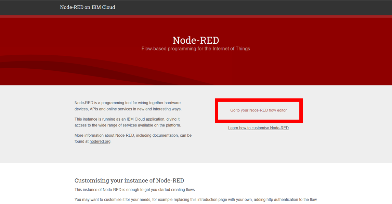Viewport: 392px width, 204px height.
Task: Select the Node-RED heading in the banner
Action: [x=196, y=40]
